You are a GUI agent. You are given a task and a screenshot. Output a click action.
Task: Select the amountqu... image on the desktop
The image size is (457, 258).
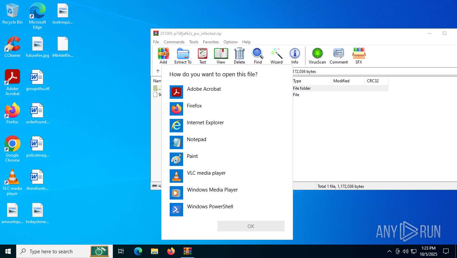[12, 213]
